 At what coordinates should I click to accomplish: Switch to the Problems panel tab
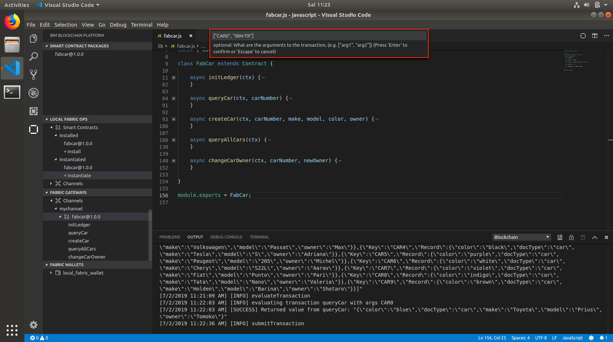pyautogui.click(x=170, y=237)
